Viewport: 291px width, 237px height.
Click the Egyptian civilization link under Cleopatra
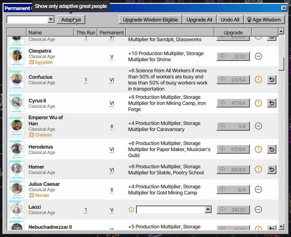[x=41, y=62]
